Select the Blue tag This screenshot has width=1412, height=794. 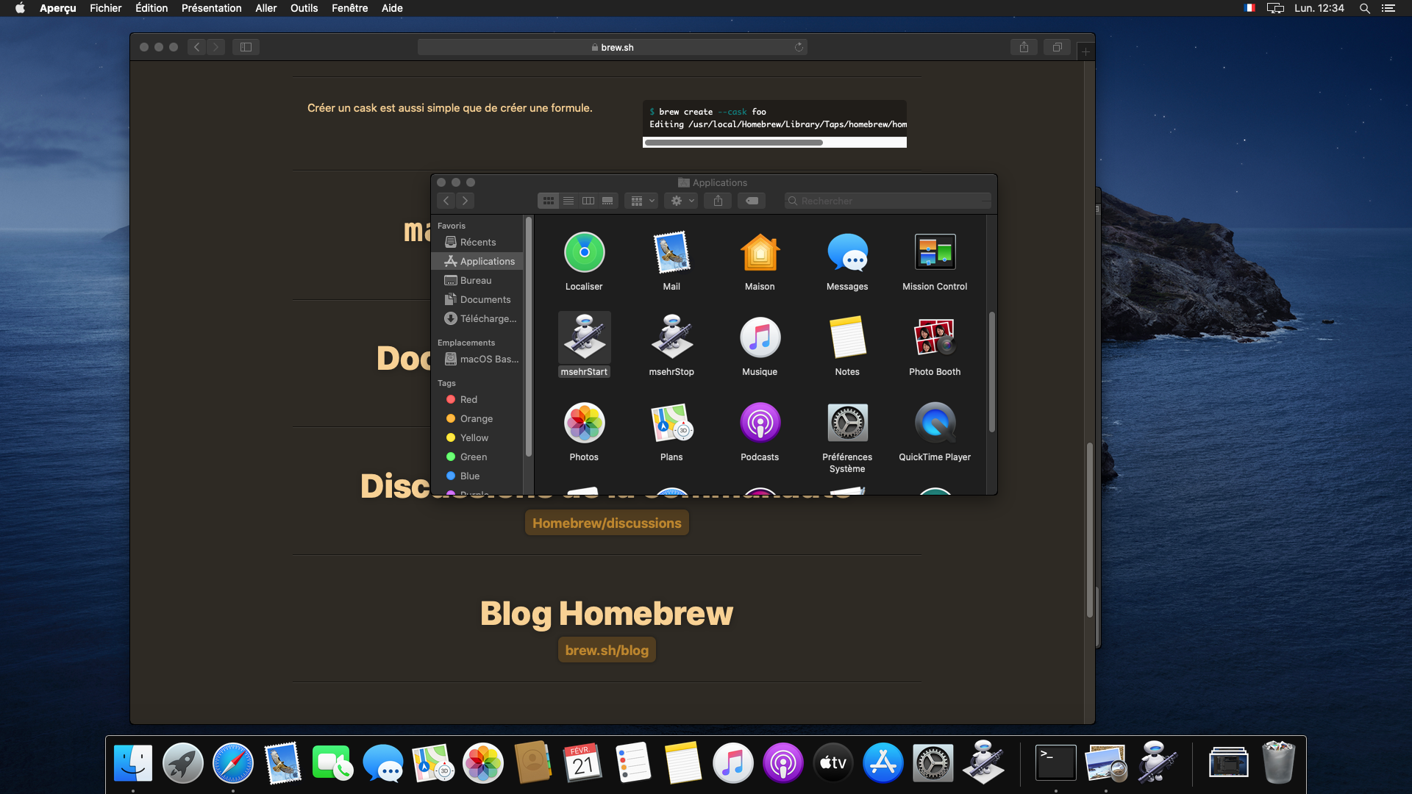(x=477, y=476)
